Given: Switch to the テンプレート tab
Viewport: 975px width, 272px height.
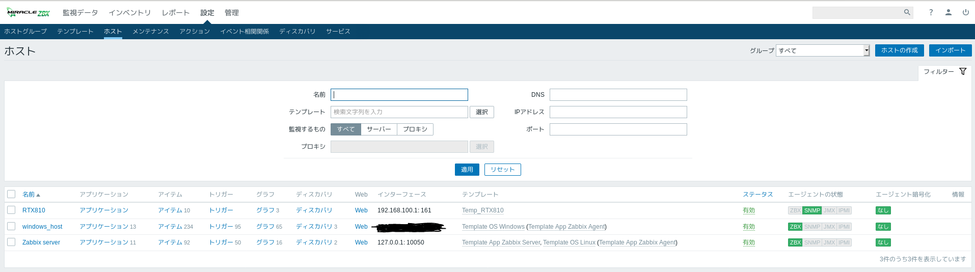Looking at the screenshot, I should coord(75,32).
